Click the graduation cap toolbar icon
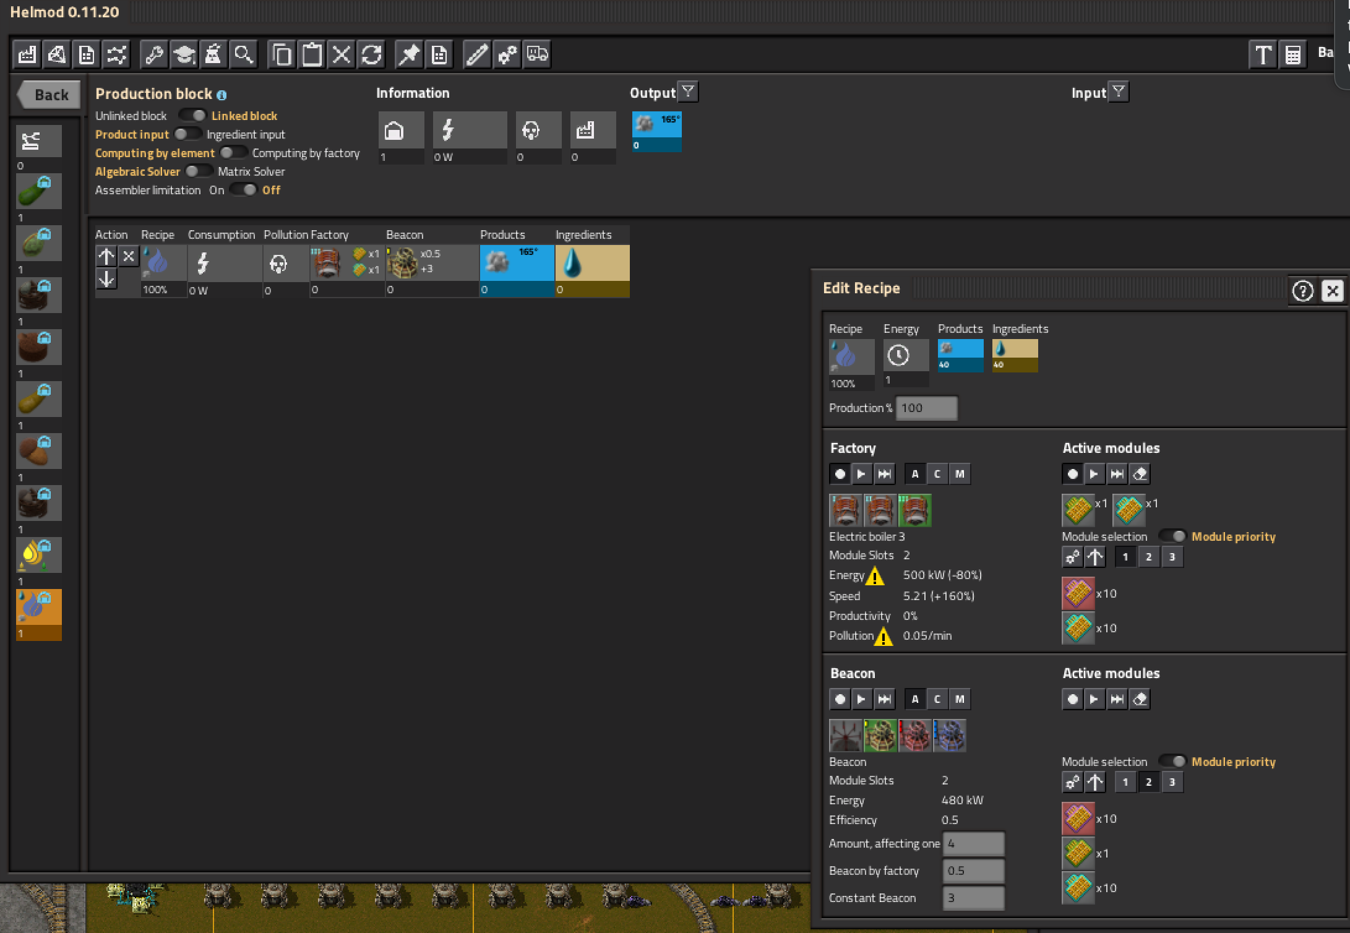The width and height of the screenshot is (1350, 933). (184, 55)
